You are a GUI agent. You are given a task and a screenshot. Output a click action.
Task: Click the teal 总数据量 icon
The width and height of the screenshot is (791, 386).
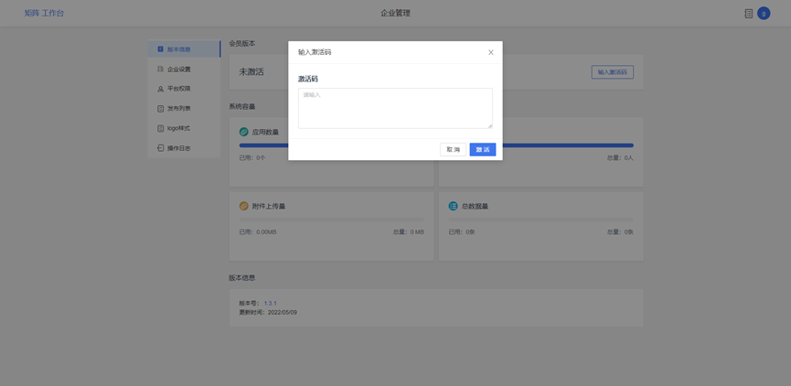(453, 207)
